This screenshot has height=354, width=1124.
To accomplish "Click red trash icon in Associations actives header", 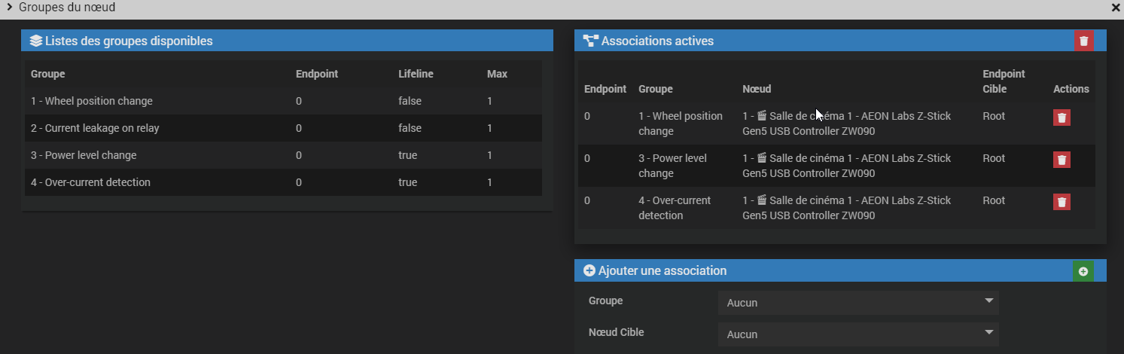I will pos(1083,41).
